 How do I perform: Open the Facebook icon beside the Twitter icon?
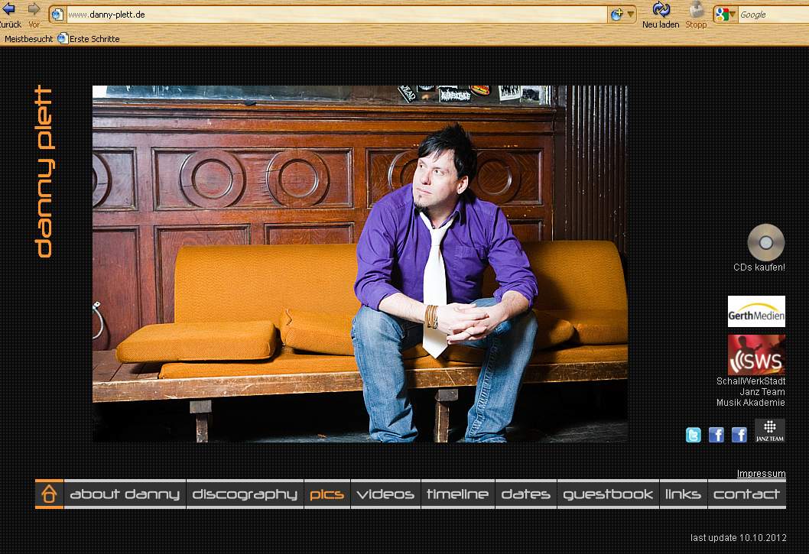coord(716,435)
